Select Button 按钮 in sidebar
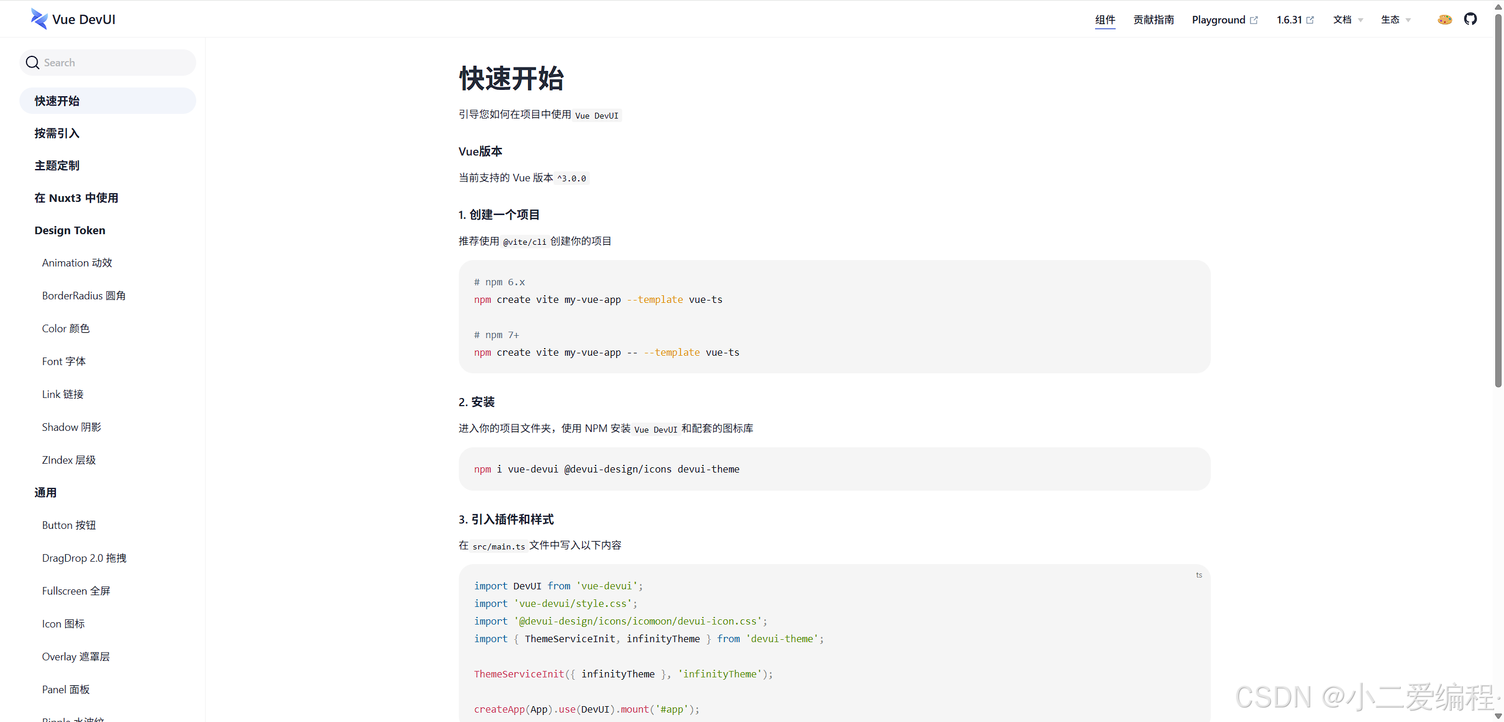This screenshot has width=1504, height=722. [x=69, y=525]
